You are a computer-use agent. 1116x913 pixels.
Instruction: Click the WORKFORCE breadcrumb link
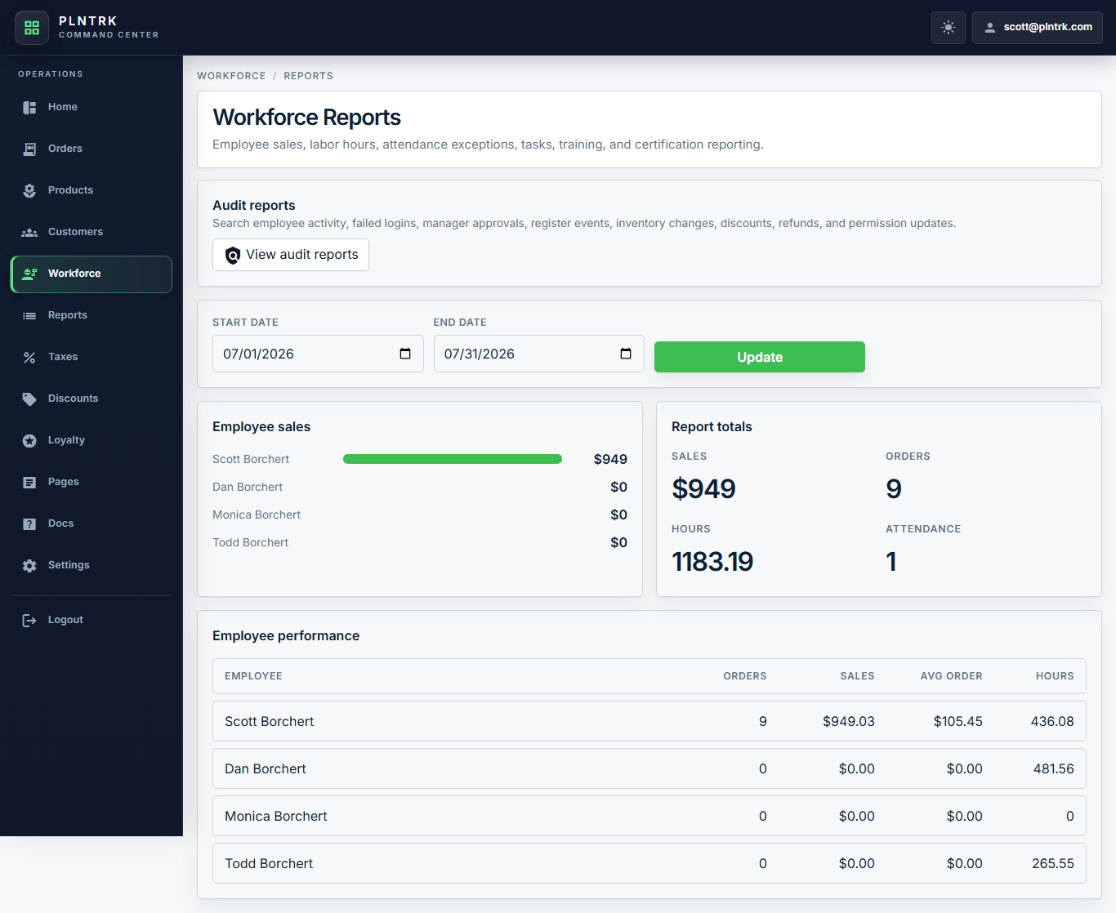point(231,76)
